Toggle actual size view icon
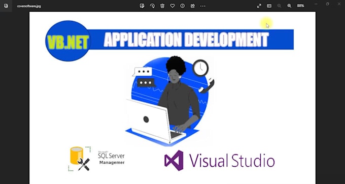 coord(269,6)
